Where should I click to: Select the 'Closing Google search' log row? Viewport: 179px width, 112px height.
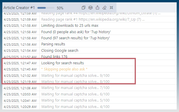[x=89, y=50]
